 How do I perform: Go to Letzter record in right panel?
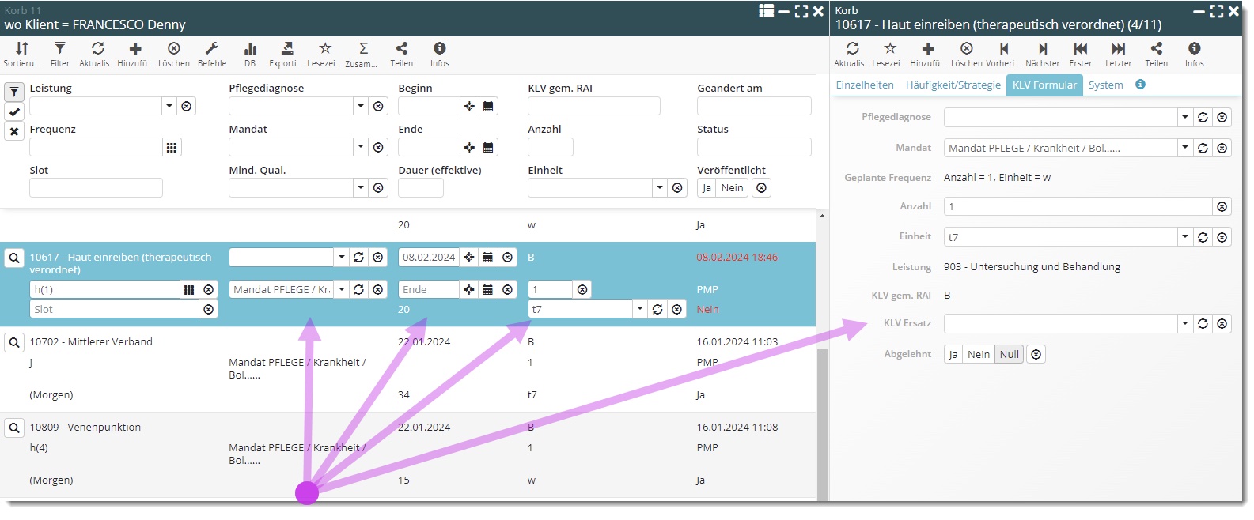[1118, 52]
